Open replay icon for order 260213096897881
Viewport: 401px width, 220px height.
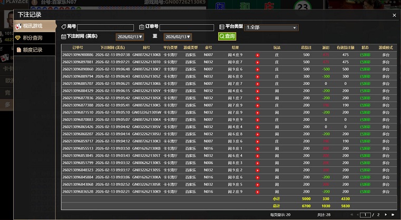(258, 62)
